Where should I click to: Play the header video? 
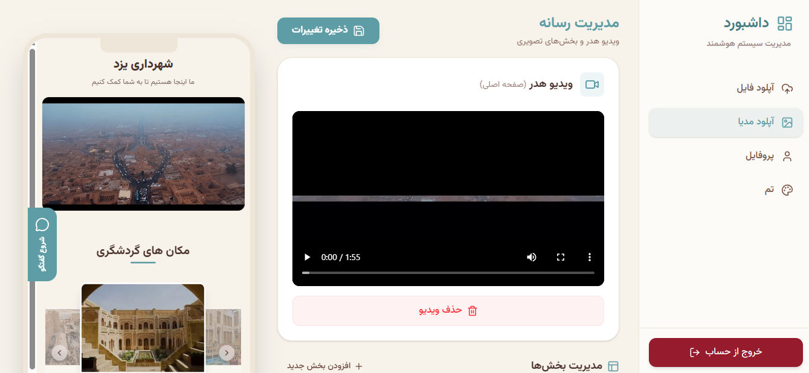click(x=307, y=257)
